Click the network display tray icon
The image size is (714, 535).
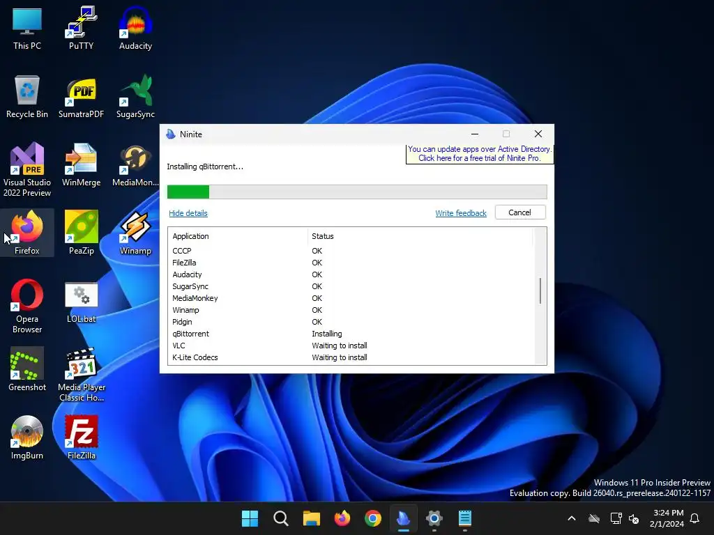pos(616,518)
